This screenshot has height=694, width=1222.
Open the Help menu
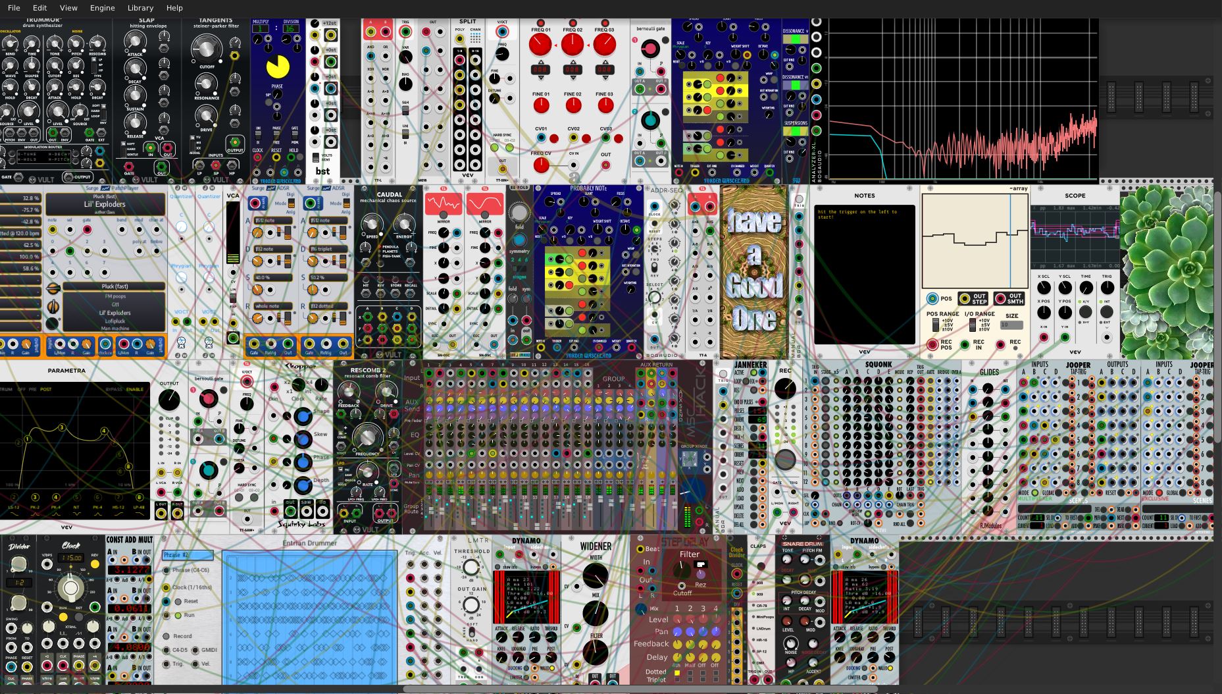(174, 8)
